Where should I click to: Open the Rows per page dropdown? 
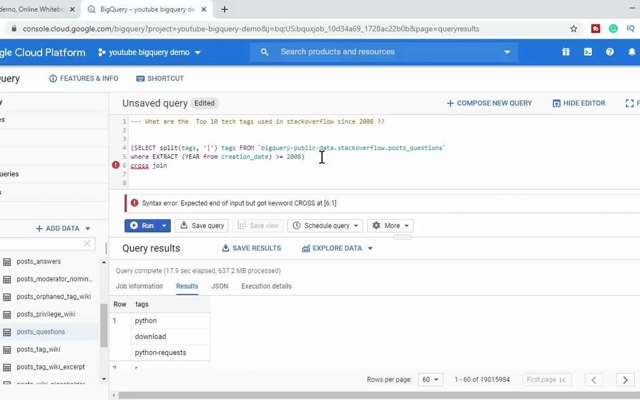click(431, 379)
